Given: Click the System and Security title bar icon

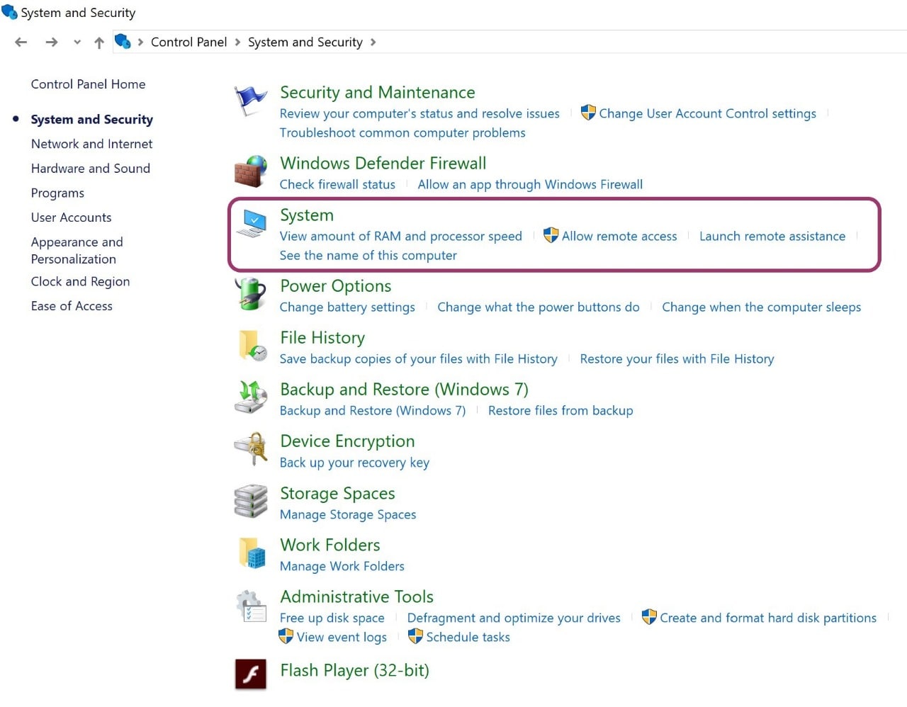Looking at the screenshot, I should (x=9, y=12).
